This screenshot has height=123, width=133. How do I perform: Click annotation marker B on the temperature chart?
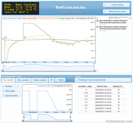[x=24, y=37]
